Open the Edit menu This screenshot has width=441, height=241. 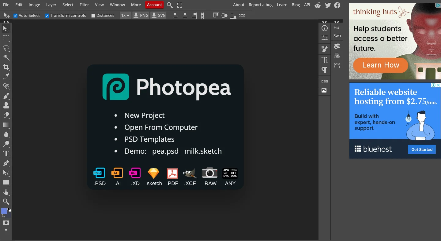pyautogui.click(x=19, y=5)
